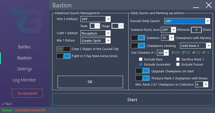Toggle Fight in 5 Tag Team Arena Series

coord(63,56)
